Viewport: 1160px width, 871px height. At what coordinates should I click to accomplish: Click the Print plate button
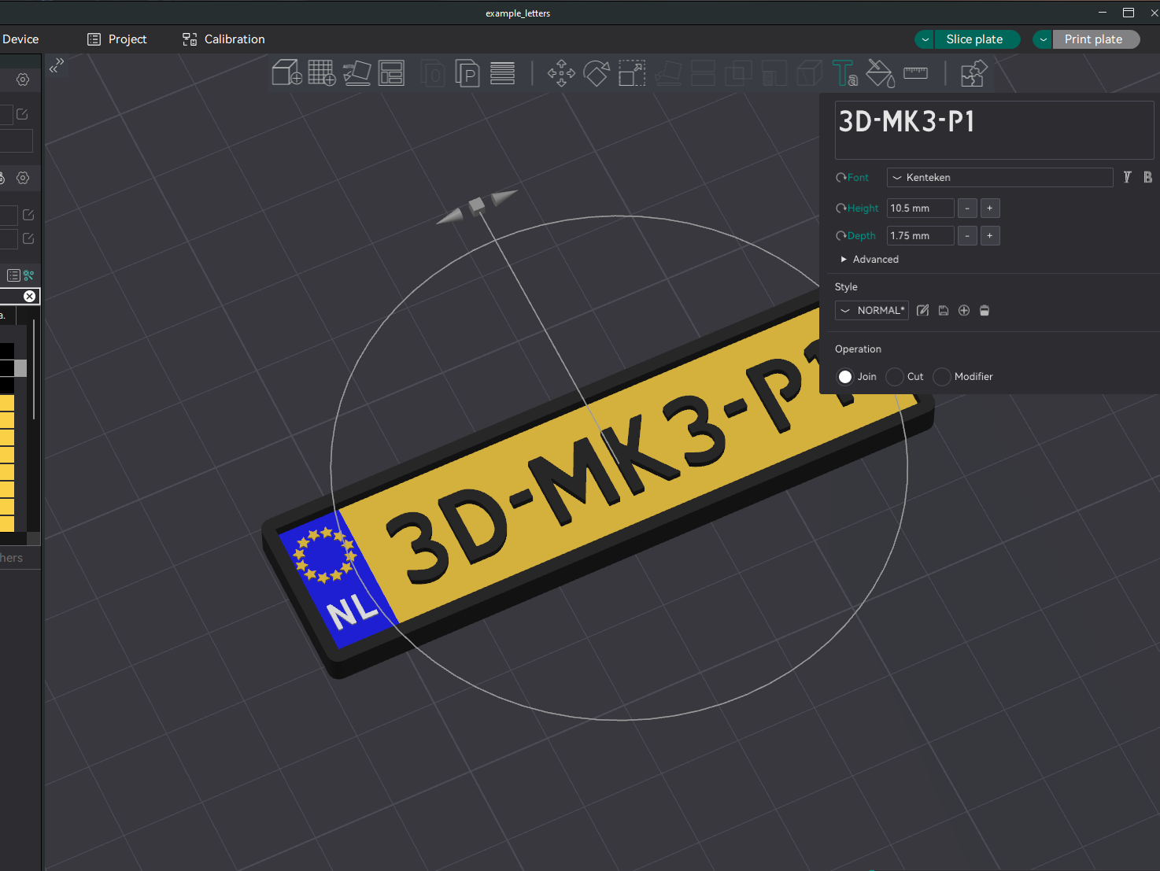coord(1095,39)
